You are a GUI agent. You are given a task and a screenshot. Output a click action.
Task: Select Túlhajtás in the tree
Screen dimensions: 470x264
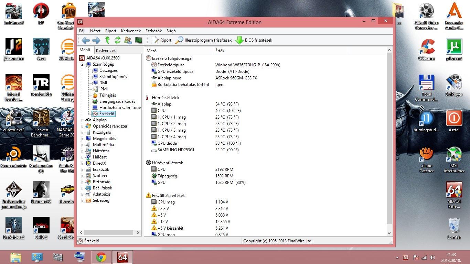pos(108,95)
